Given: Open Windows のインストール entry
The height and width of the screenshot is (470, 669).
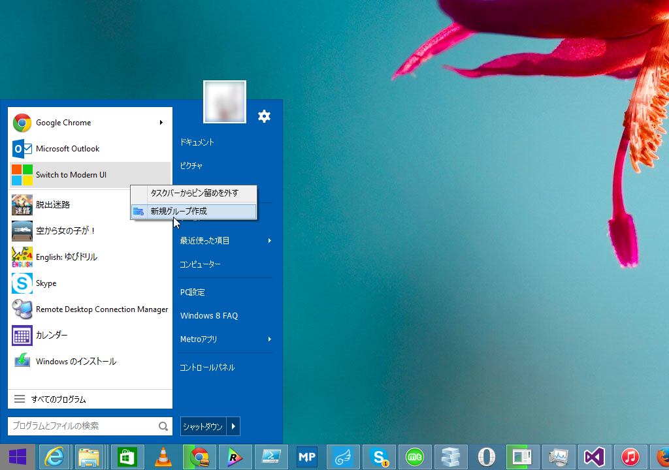Looking at the screenshot, I should 90,361.
